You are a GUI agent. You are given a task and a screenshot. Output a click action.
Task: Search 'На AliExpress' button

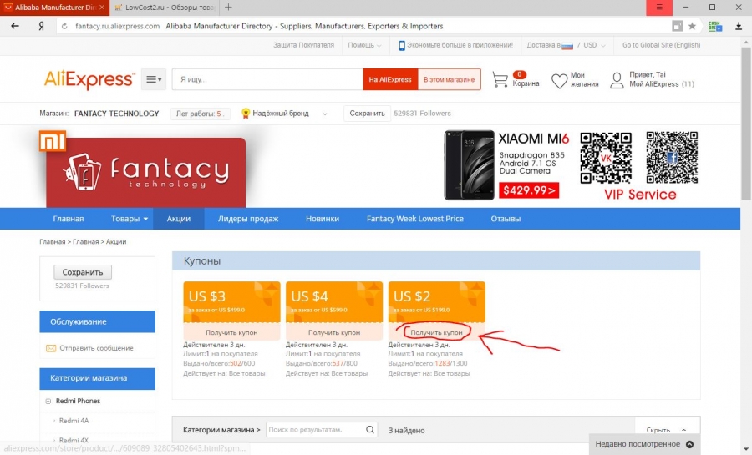point(390,79)
